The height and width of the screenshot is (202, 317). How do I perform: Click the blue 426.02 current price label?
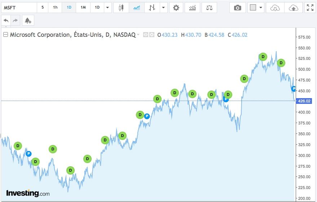304,101
